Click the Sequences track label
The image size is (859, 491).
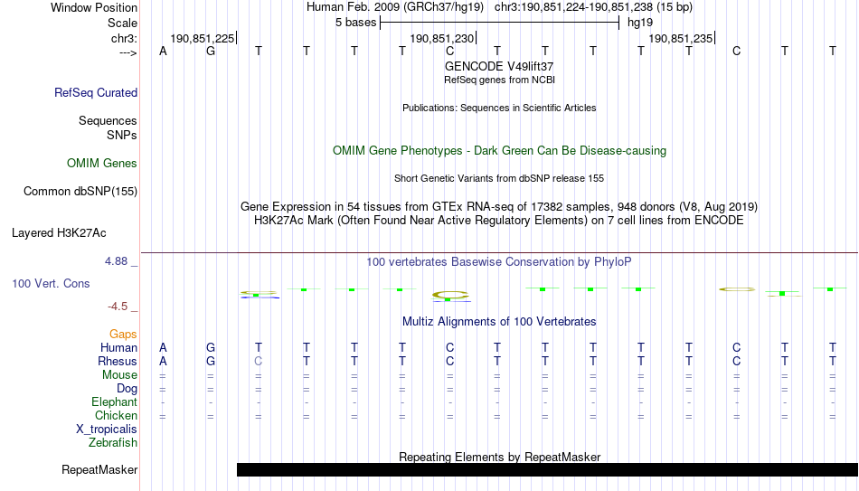108,120
